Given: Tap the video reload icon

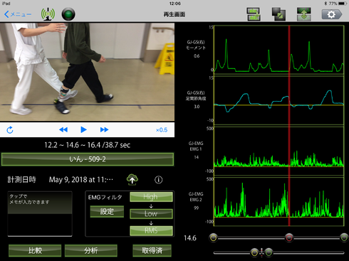Looking at the screenshot, I should 10,130.
